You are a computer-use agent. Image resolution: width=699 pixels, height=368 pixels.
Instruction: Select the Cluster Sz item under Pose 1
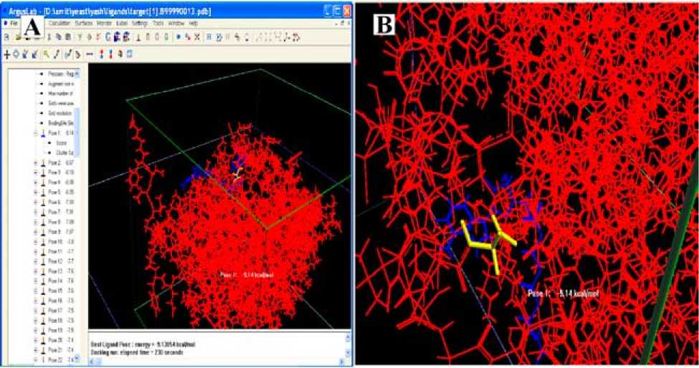(65, 152)
